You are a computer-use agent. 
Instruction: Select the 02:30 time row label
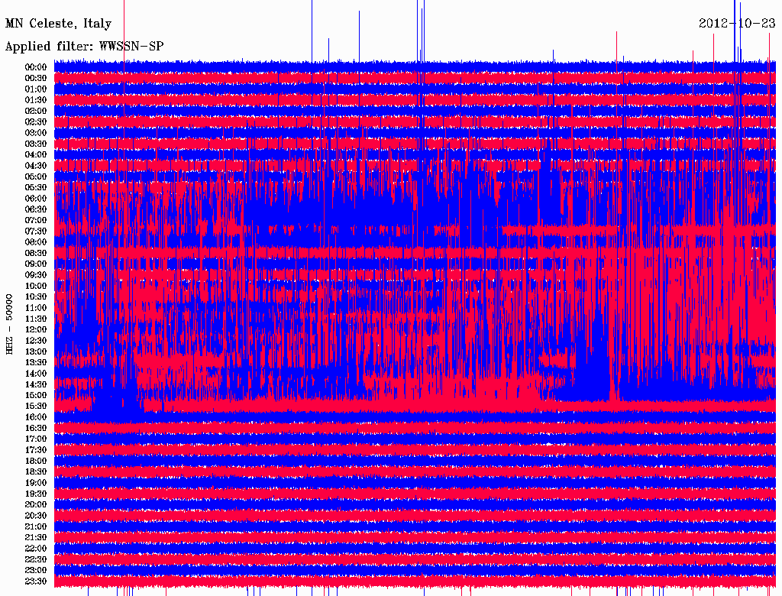(x=36, y=122)
